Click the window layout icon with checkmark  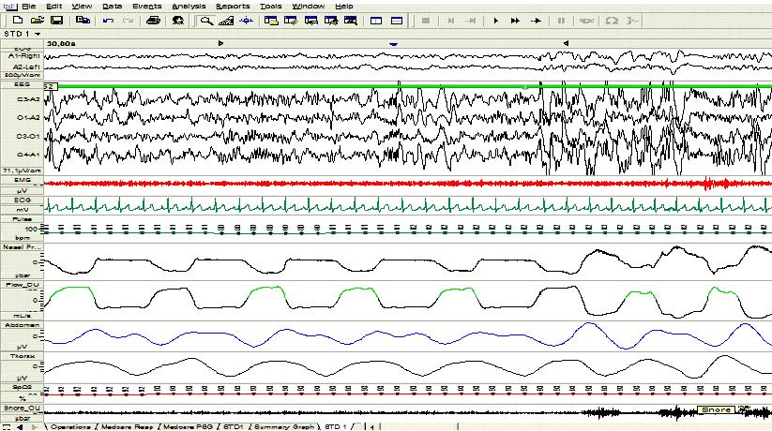point(291,21)
